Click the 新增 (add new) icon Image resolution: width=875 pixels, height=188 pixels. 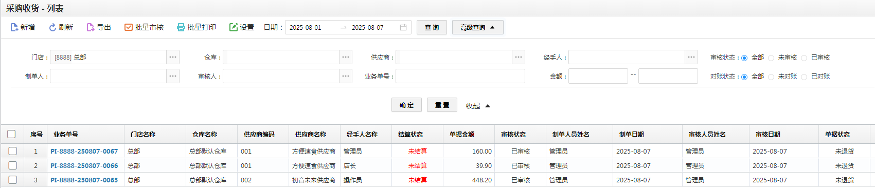coord(14,27)
